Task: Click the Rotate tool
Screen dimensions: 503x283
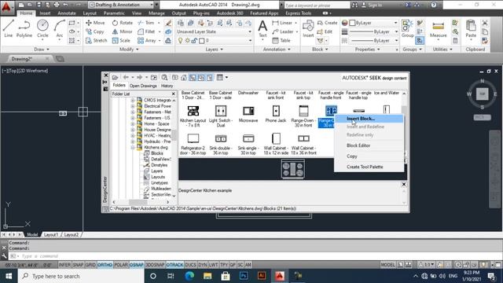Action: (123, 23)
